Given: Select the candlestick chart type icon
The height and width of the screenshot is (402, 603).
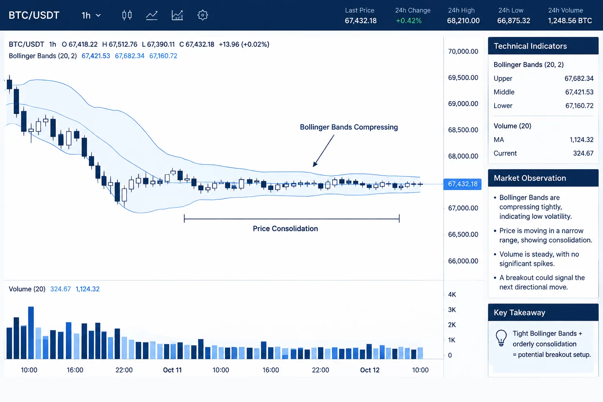Looking at the screenshot, I should pos(127,15).
